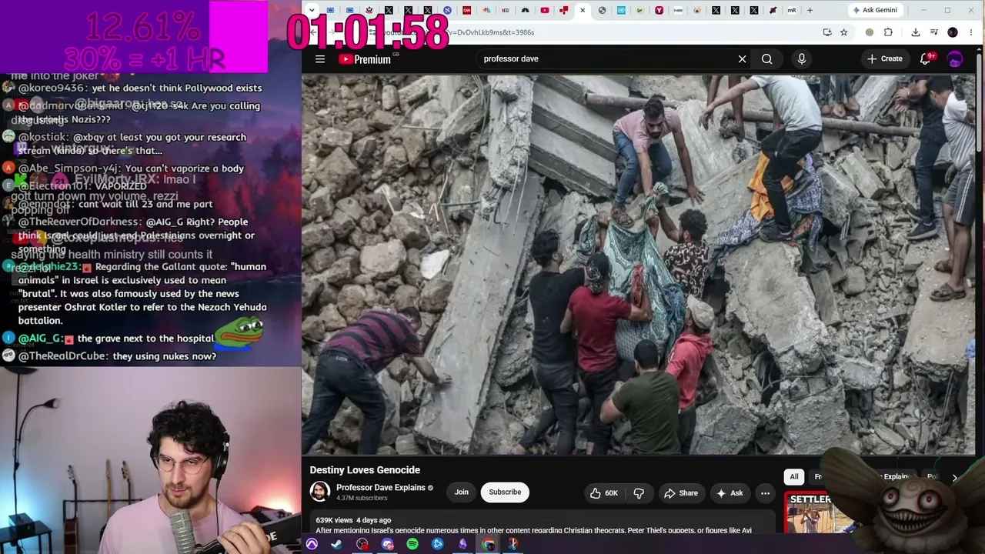Viewport: 985px width, 554px height.
Task: Share the video
Action: pyautogui.click(x=681, y=493)
